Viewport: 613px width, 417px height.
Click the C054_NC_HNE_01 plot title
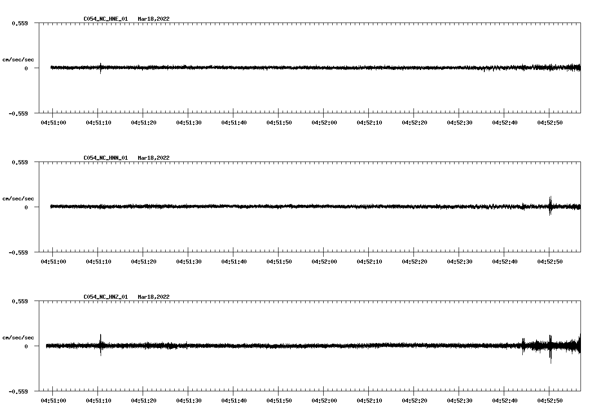[x=106, y=19]
